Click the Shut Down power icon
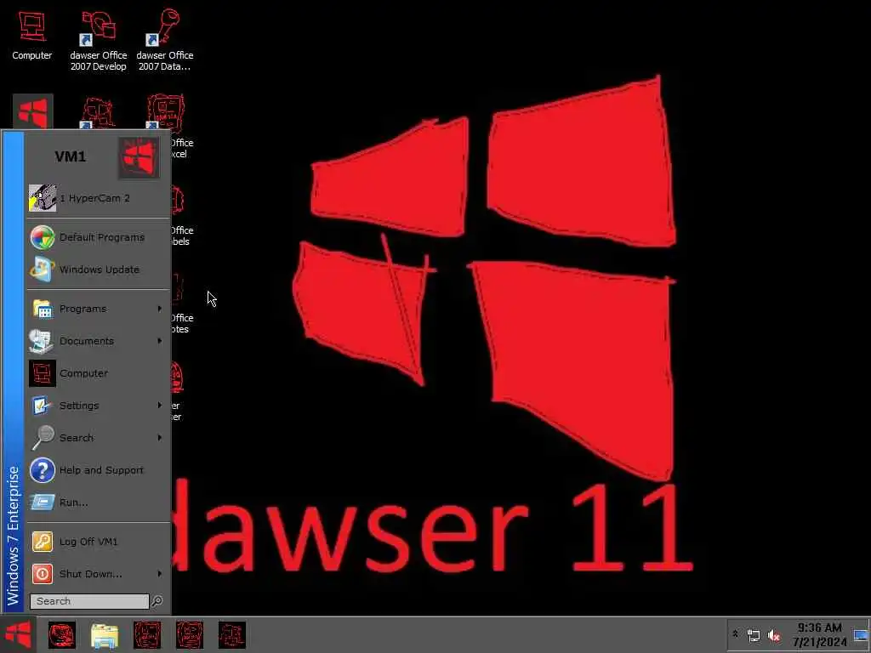Screen dimensions: 871x653 (43, 574)
